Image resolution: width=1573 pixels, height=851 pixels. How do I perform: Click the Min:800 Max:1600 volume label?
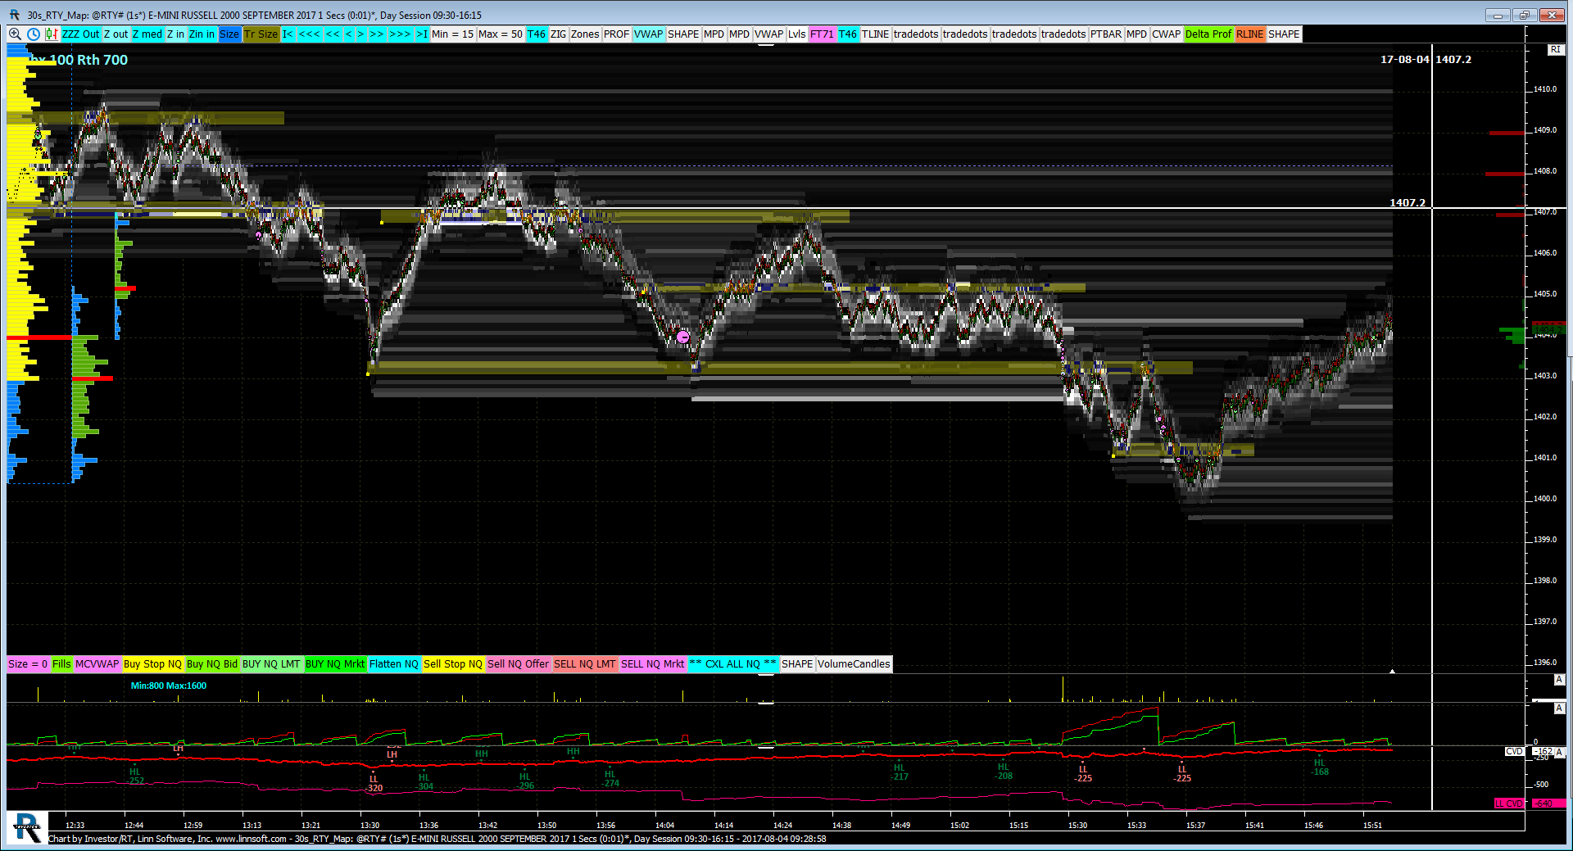(x=169, y=686)
